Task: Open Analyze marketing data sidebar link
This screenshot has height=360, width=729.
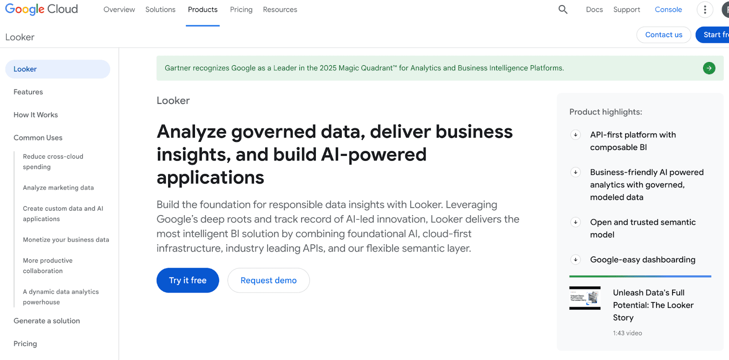Action: [x=58, y=188]
